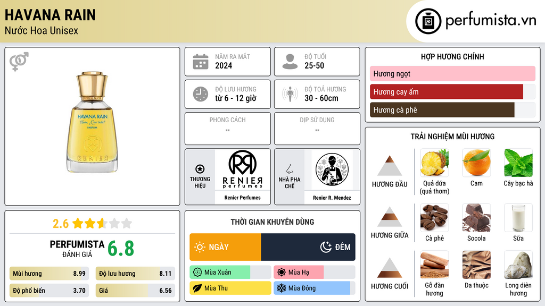Screen dimensions: 545x306
Task: Click the Renier R. Mendez perfumer portrait
Action: [x=332, y=169]
